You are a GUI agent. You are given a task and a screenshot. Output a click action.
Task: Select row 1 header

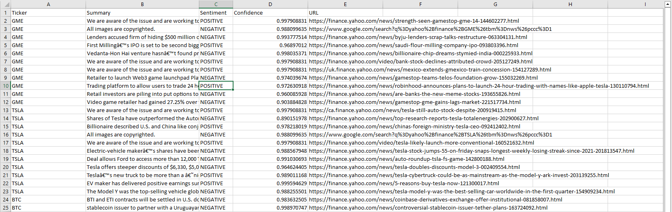pyautogui.click(x=5, y=13)
